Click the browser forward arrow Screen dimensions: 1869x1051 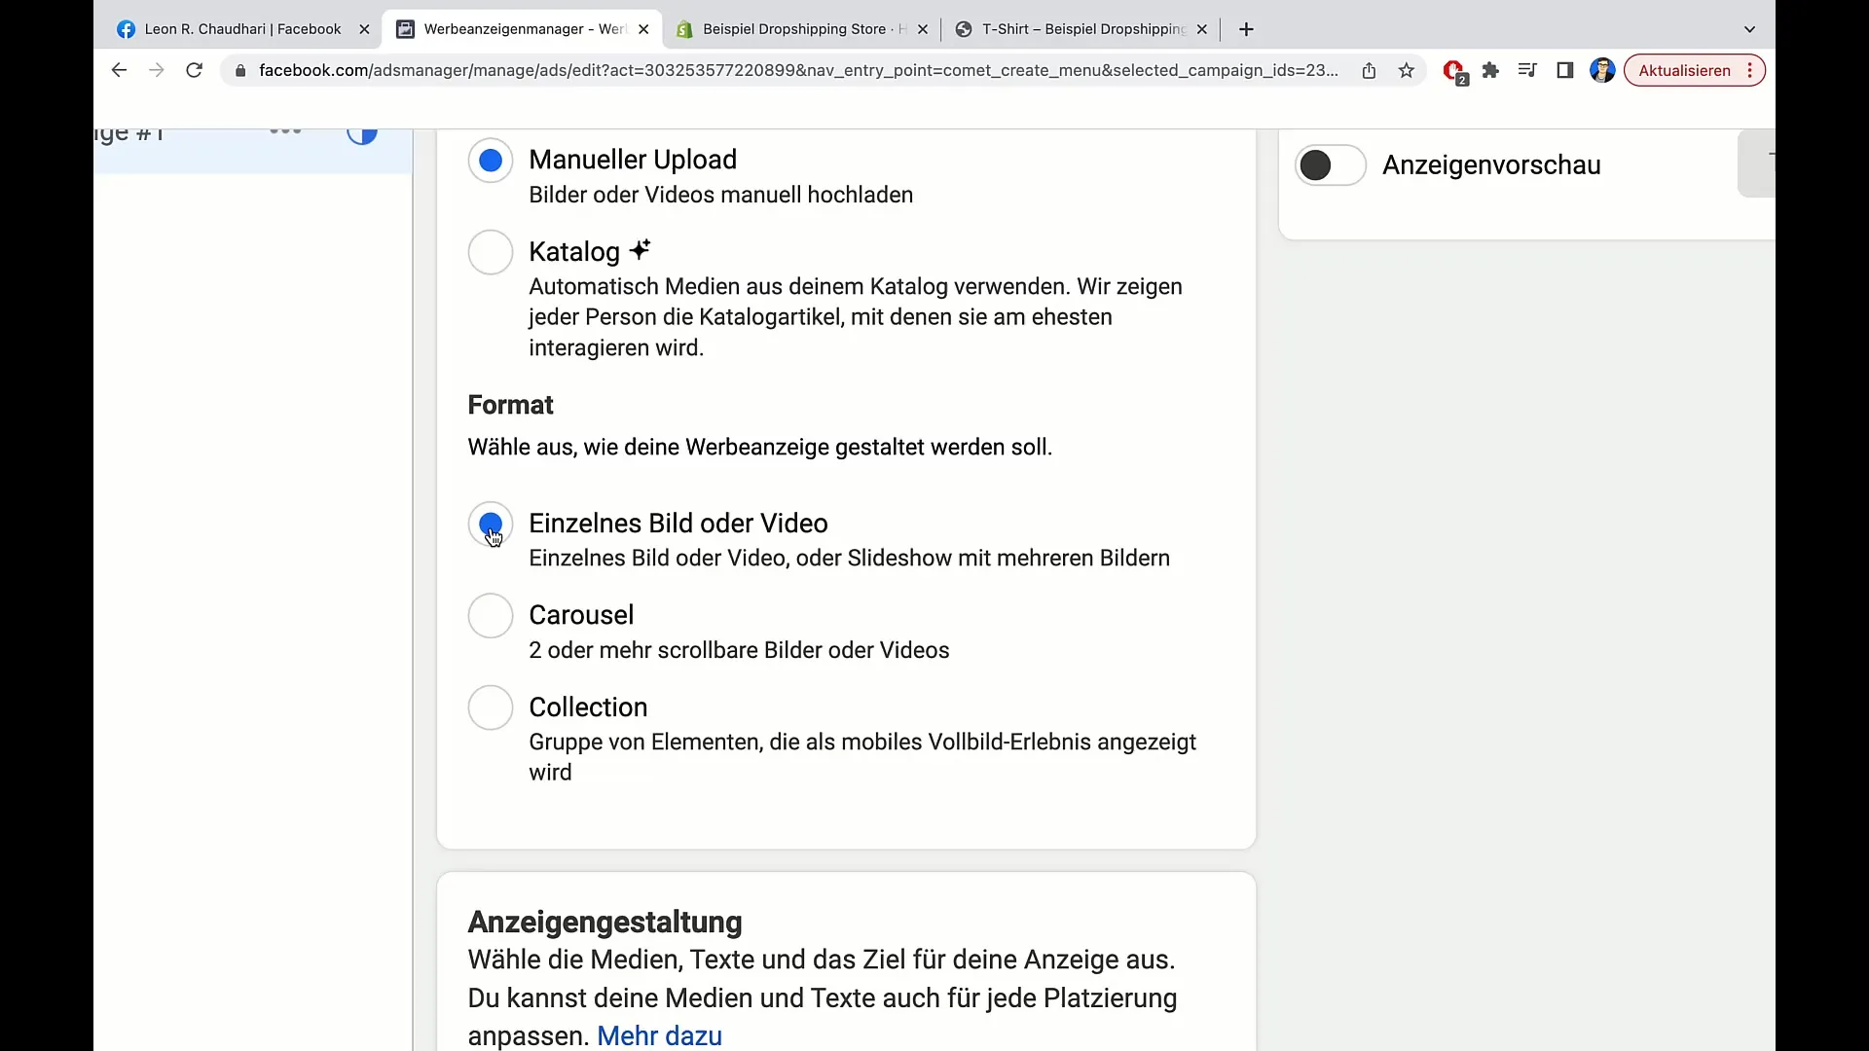[156, 70]
